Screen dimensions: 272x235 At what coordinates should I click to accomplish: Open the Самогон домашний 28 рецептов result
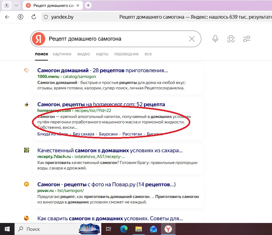[103, 70]
